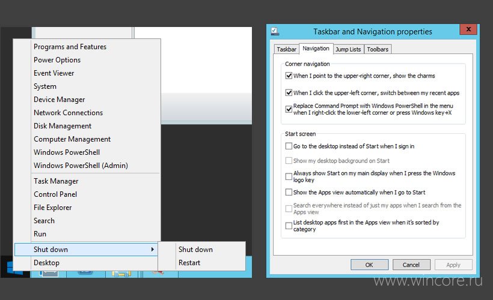Open Programs and Features from the menu
This screenshot has width=493, height=300.
point(86,47)
